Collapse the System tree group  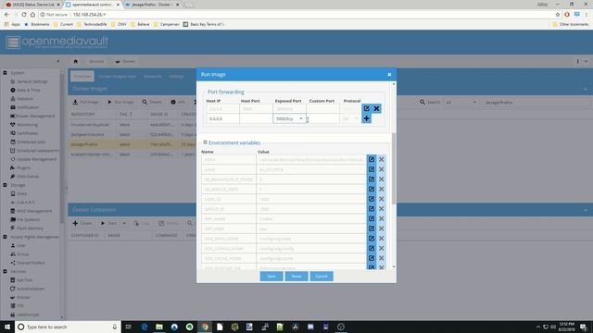(x=5, y=72)
